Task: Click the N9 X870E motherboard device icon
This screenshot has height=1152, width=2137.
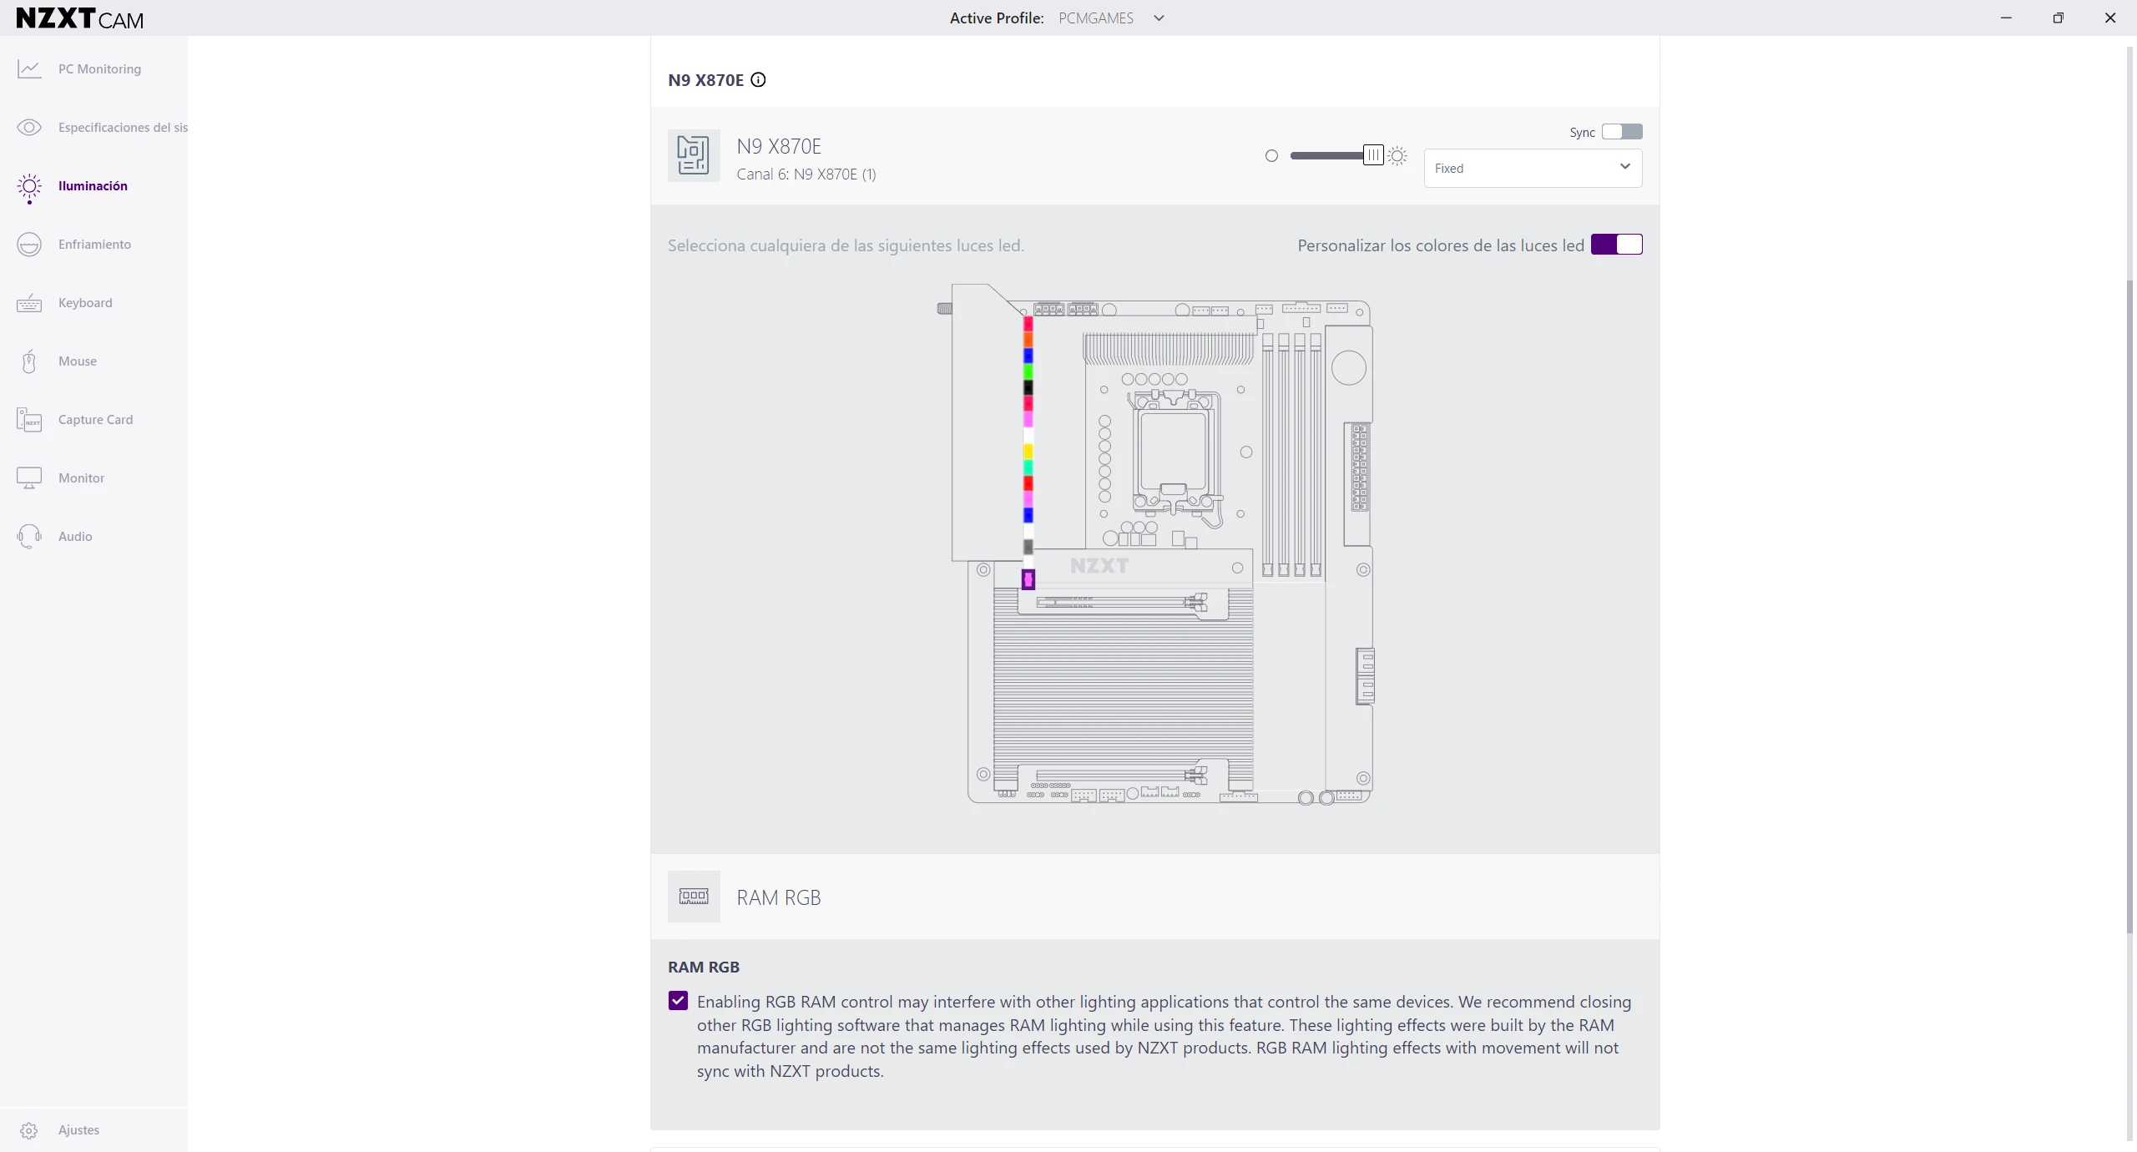Action: tap(694, 155)
